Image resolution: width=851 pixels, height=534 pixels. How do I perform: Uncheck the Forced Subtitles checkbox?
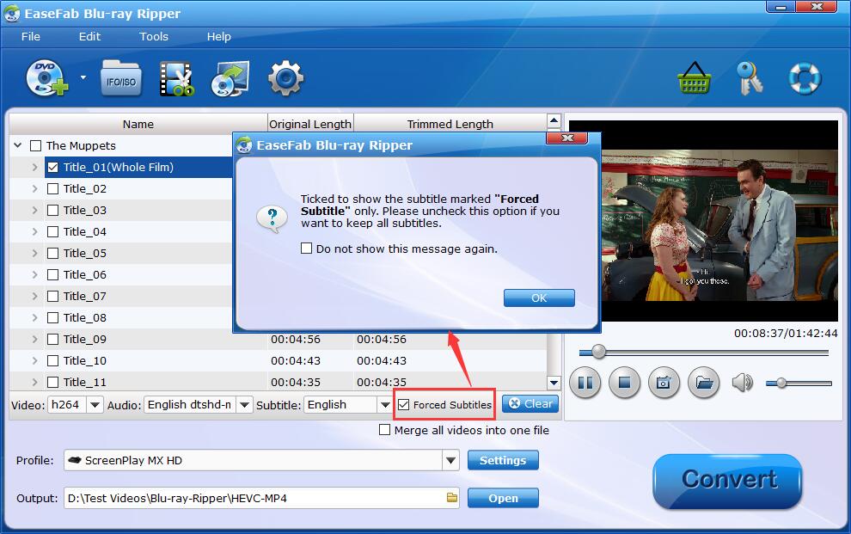pos(404,404)
